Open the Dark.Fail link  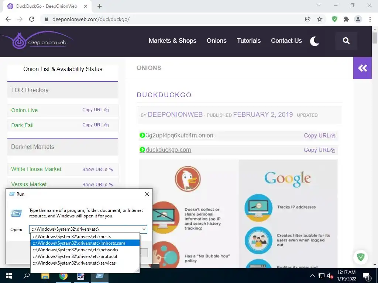tap(23, 125)
